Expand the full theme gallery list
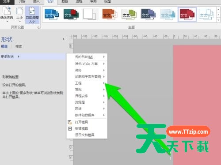 (218, 19)
